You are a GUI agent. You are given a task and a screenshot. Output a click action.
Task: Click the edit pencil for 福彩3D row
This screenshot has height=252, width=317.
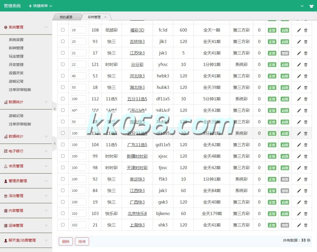(299, 30)
